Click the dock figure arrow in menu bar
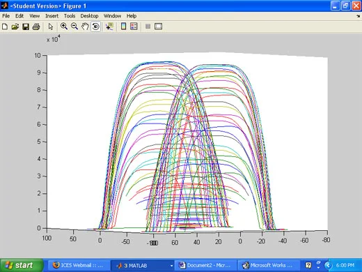This screenshot has height=272, width=362. (359, 16)
